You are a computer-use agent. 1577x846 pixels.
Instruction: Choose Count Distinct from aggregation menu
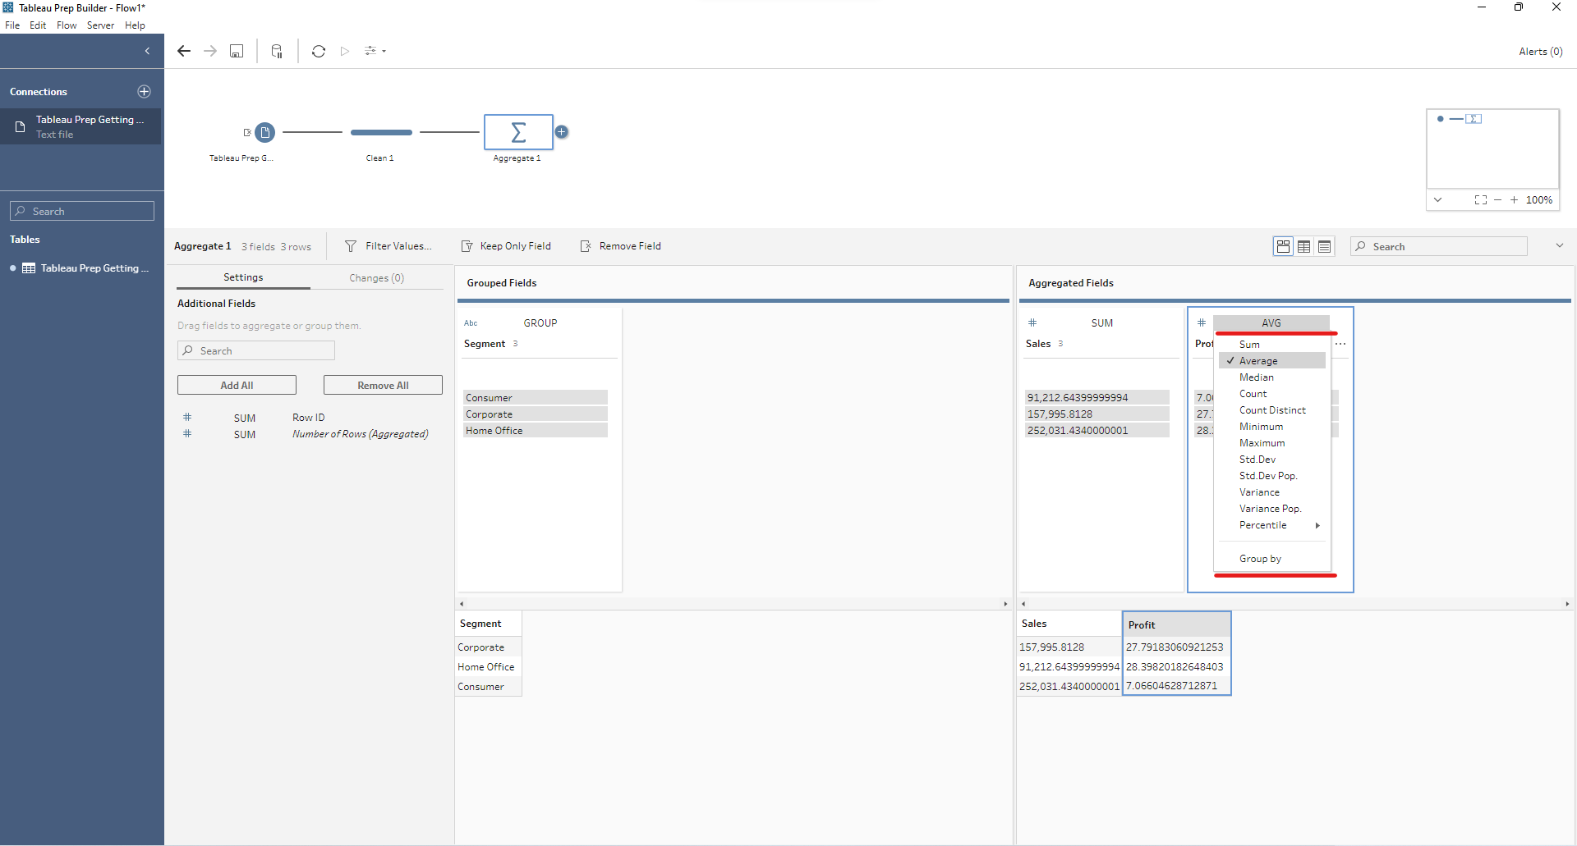click(x=1272, y=410)
